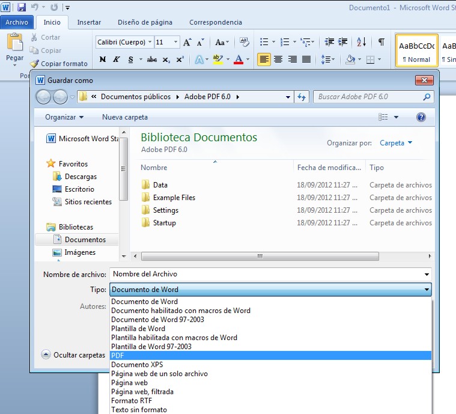Click the Copiar formato paintbrush icon
Viewport: 456px width, 414px height.
tap(35, 64)
